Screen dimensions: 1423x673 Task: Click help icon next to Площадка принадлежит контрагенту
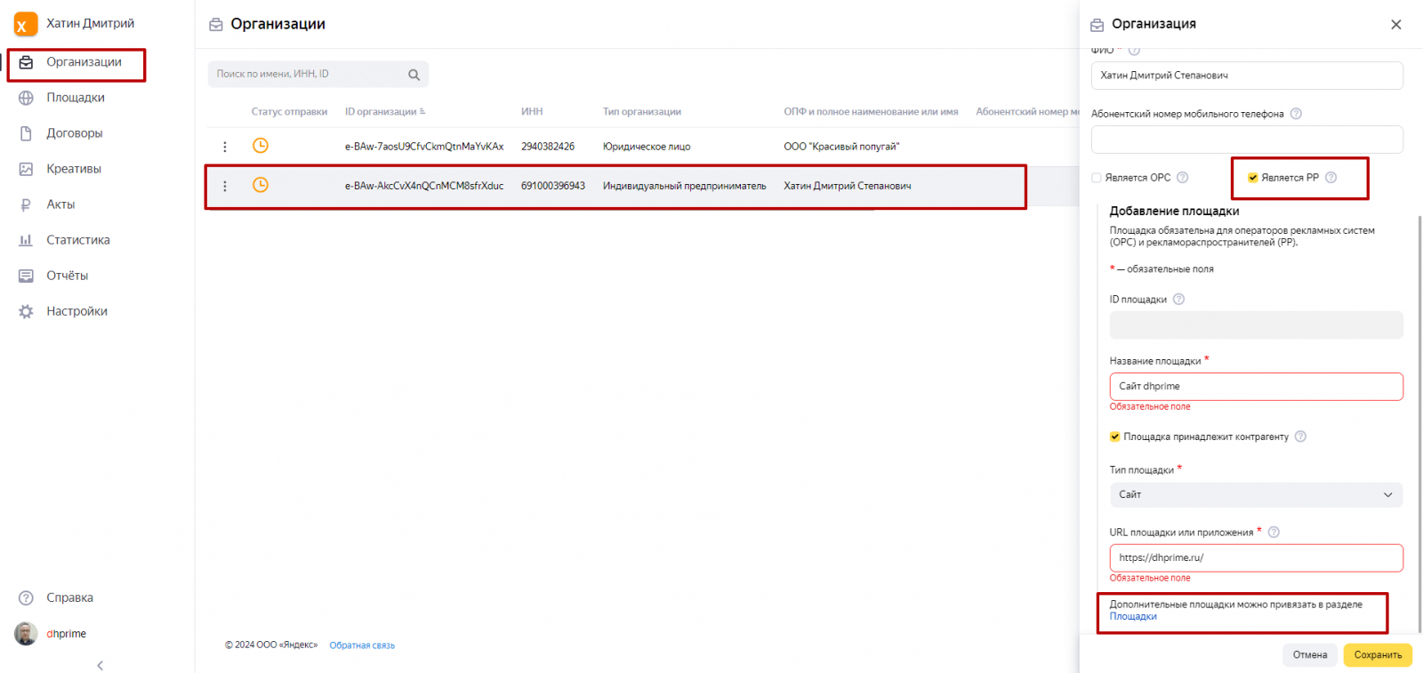[1301, 437]
